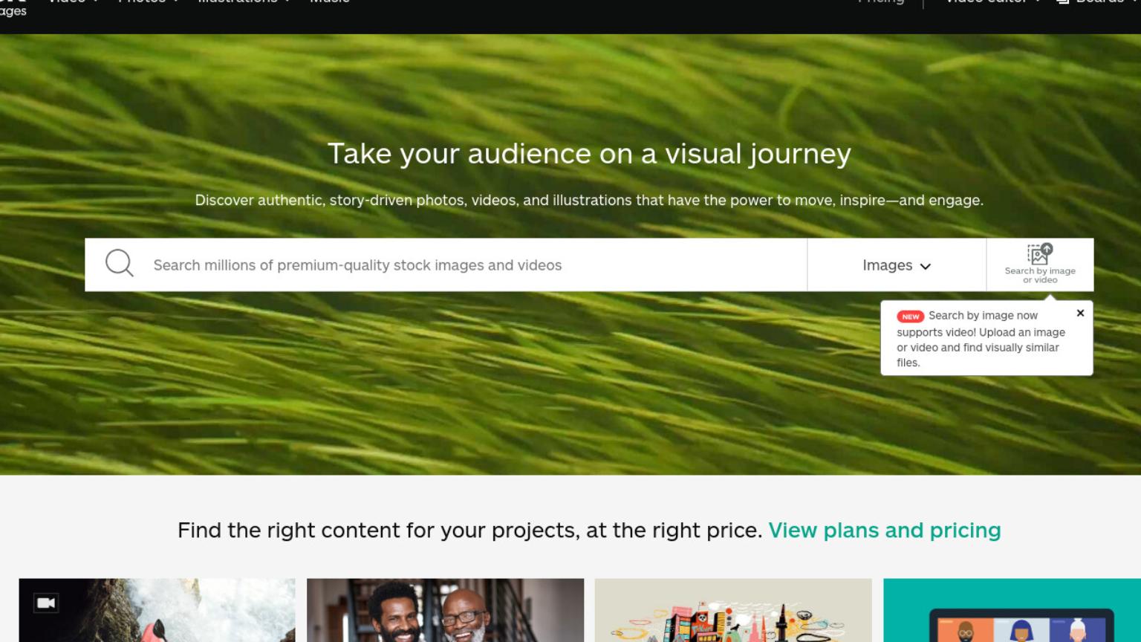Click the video camera badge on waterfall thumbnail
Image resolution: width=1141 pixels, height=642 pixels.
point(46,603)
